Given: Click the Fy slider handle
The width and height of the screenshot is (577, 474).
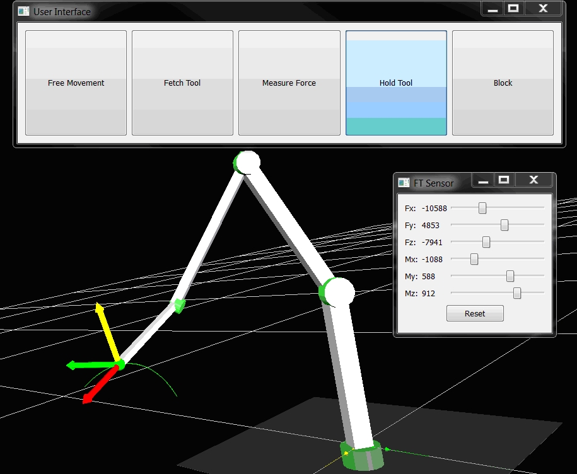Looking at the screenshot, I should [504, 225].
